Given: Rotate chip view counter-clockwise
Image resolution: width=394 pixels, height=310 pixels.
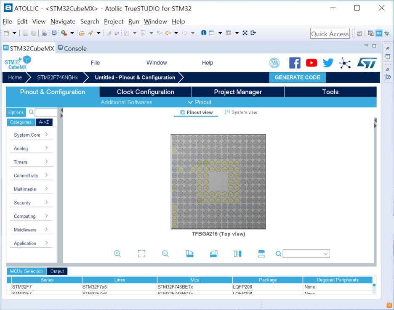Looking at the screenshot, I should click(x=213, y=254).
